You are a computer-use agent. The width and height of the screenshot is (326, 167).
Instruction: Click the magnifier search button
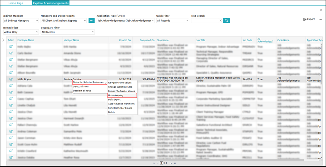(x=226, y=21)
